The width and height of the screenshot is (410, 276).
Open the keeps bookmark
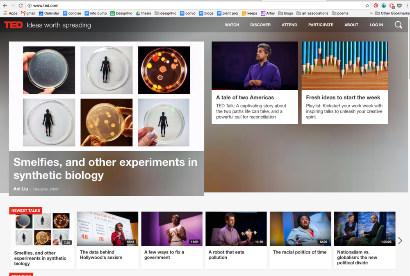tap(249, 14)
